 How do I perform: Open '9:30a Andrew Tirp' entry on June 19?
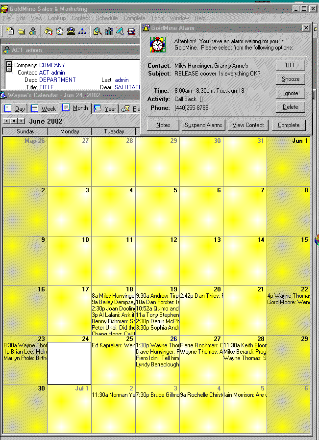tap(157, 296)
